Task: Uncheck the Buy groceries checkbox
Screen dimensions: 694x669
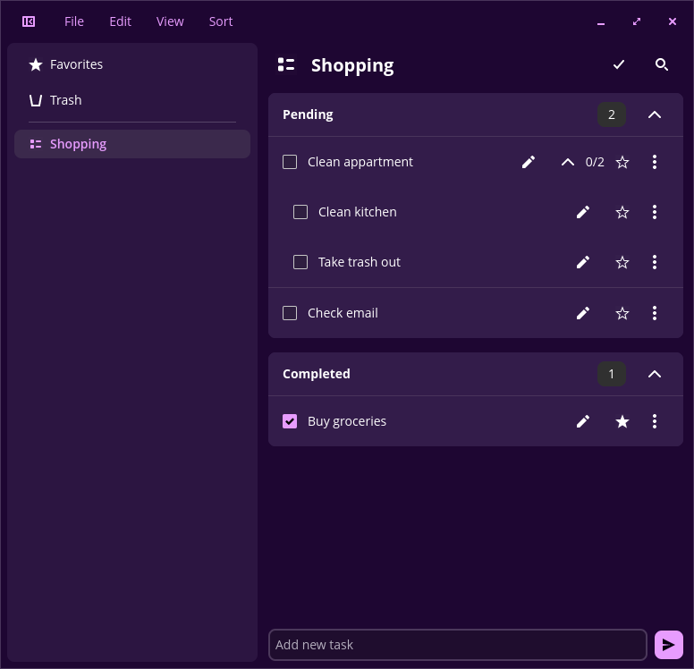Action: 290,421
